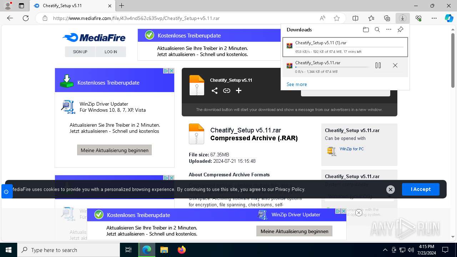The height and width of the screenshot is (257, 457).
Task: Select the Cheatify_Setup v5.11 (1).rar download entry
Action: 345,47
